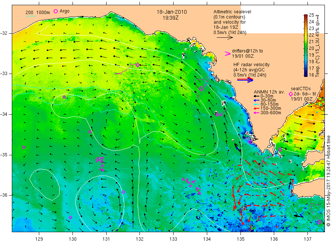Select Argo float marker near 129.7E 33.6S
This screenshot has height=244, width=333.
tap(64, 97)
